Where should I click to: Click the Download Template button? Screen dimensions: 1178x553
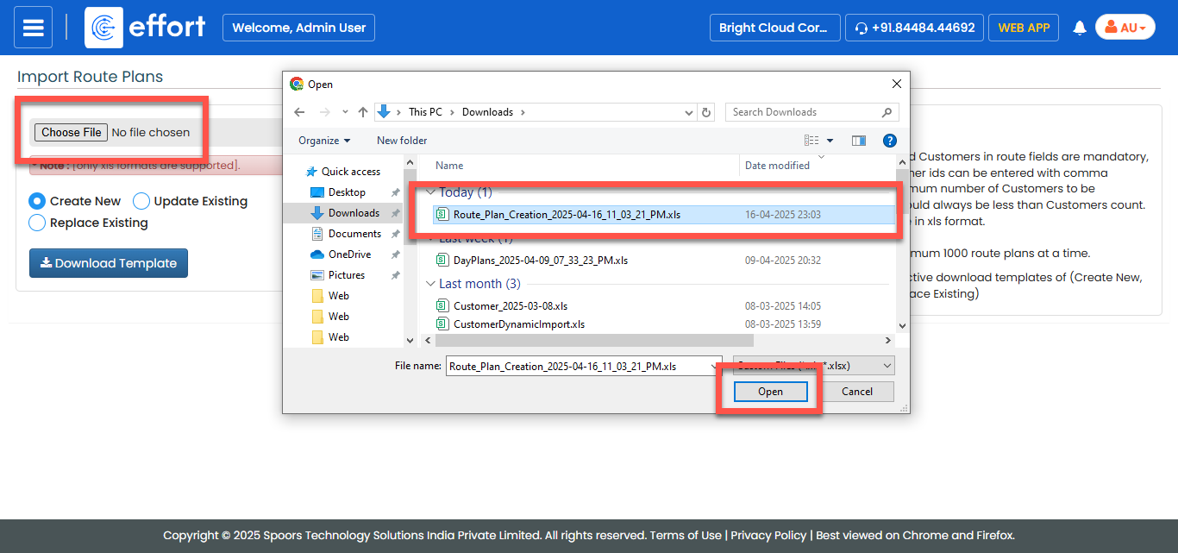(x=109, y=263)
